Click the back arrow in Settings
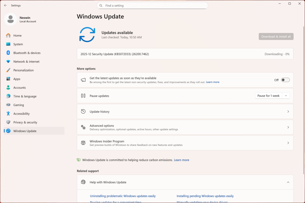The width and height of the screenshot is (305, 203). (x=5, y=5)
